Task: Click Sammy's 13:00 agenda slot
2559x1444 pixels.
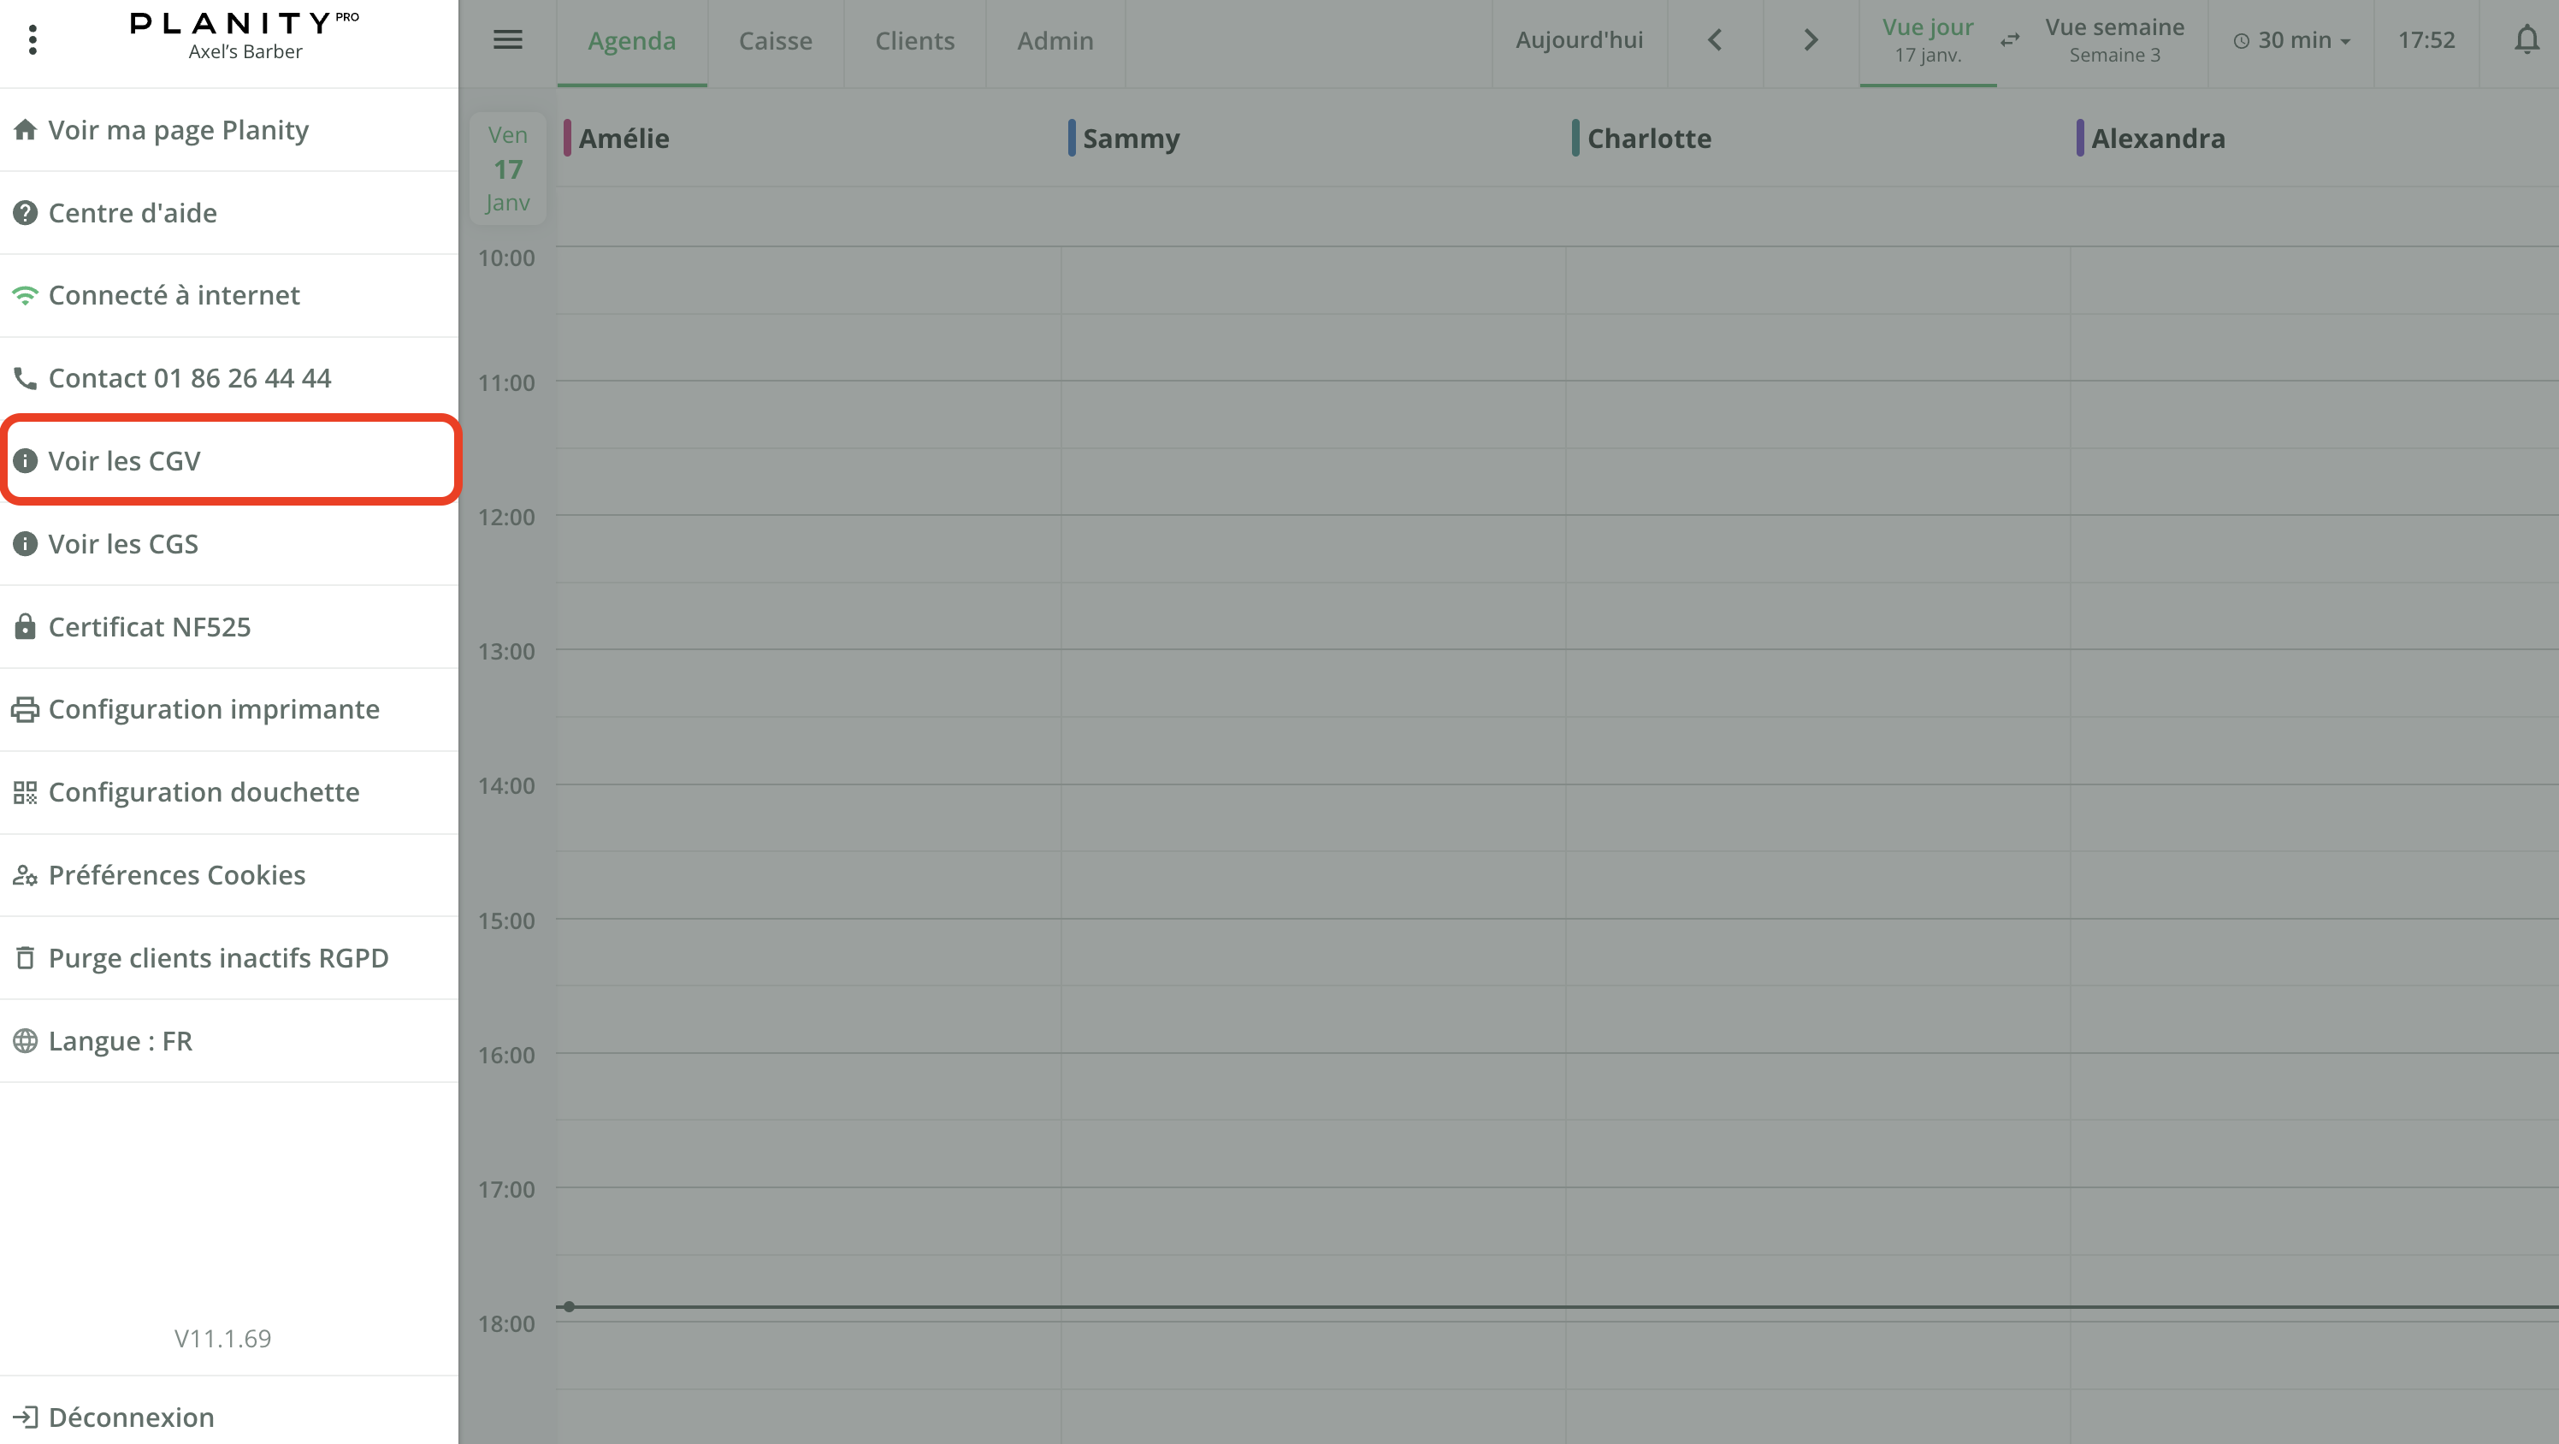Action: pyautogui.click(x=1311, y=683)
